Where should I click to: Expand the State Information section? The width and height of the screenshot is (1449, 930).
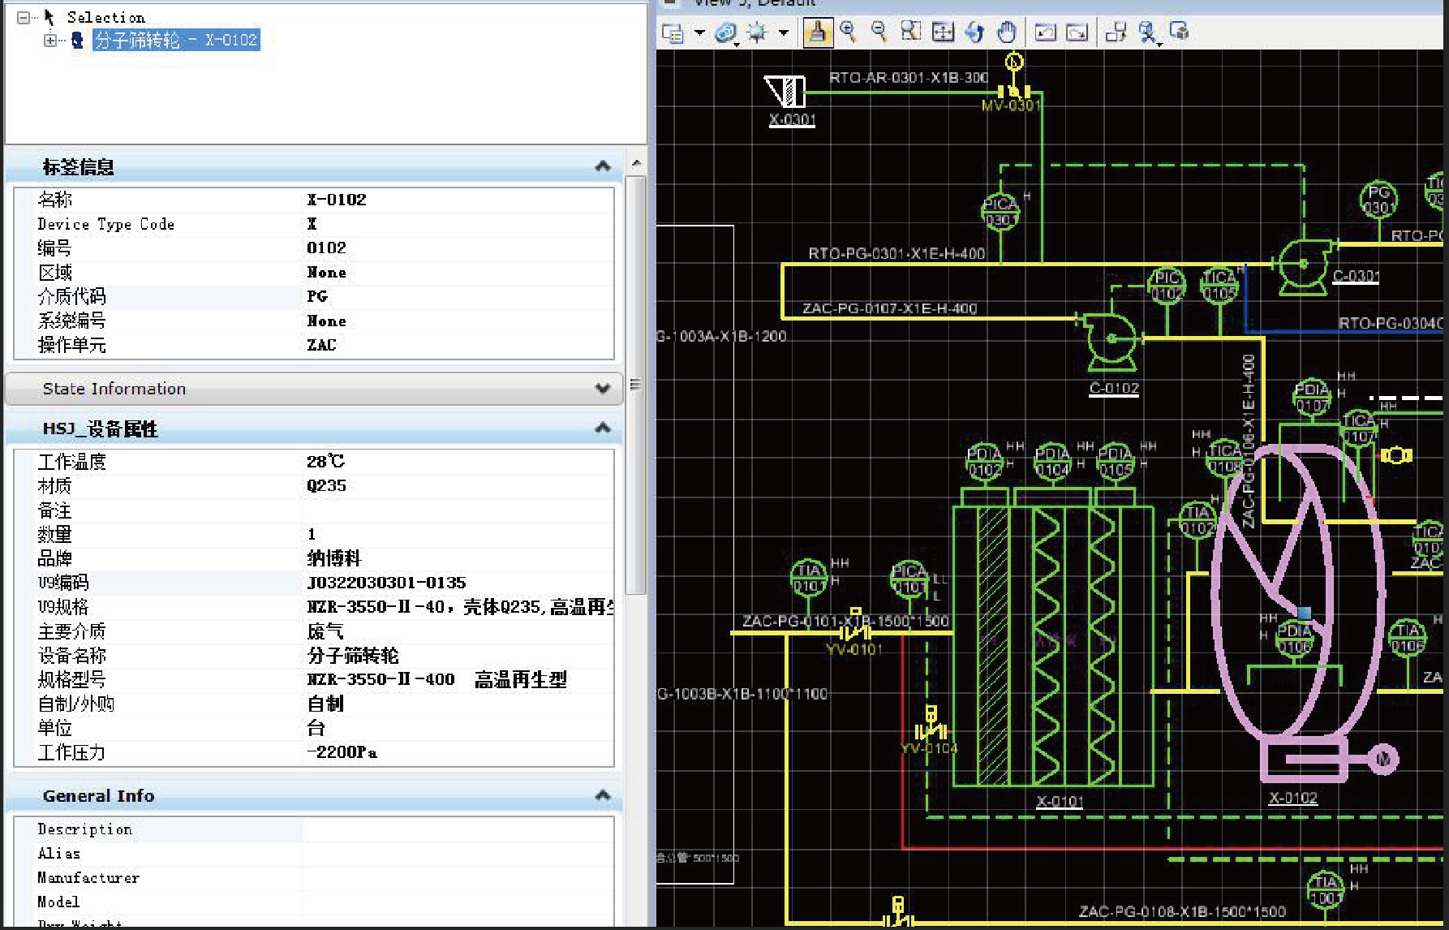click(602, 389)
